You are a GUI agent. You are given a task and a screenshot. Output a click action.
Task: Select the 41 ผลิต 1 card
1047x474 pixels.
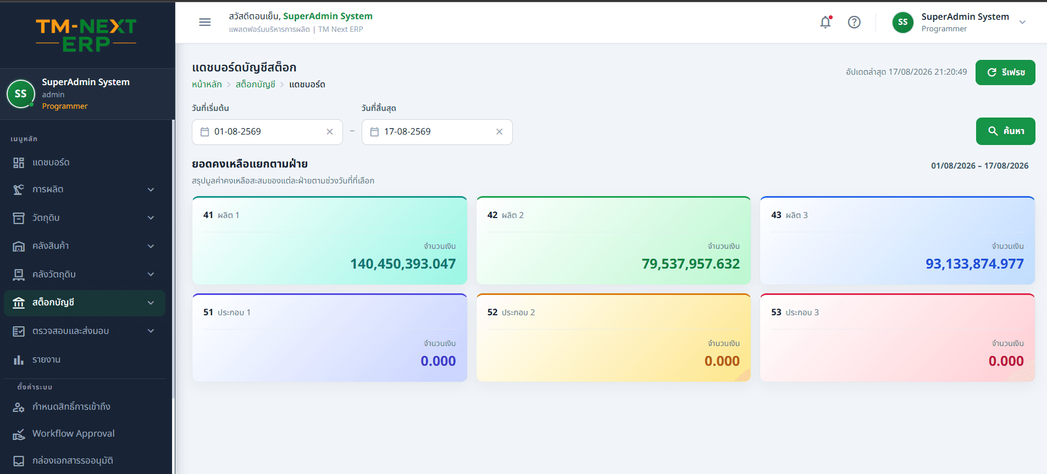click(x=330, y=241)
